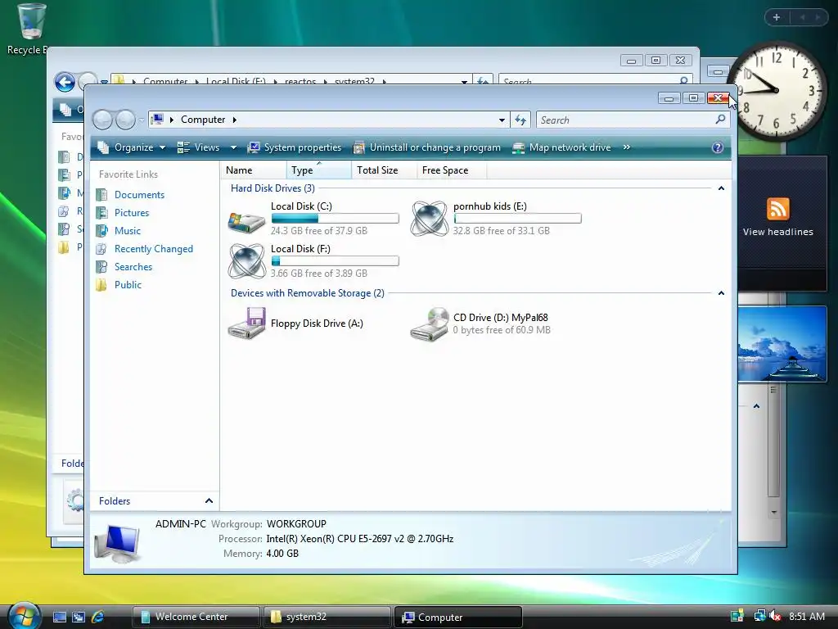Viewport: 838px width, 629px height.
Task: Click Switch between windows quick launch icon
Action: pos(79,617)
